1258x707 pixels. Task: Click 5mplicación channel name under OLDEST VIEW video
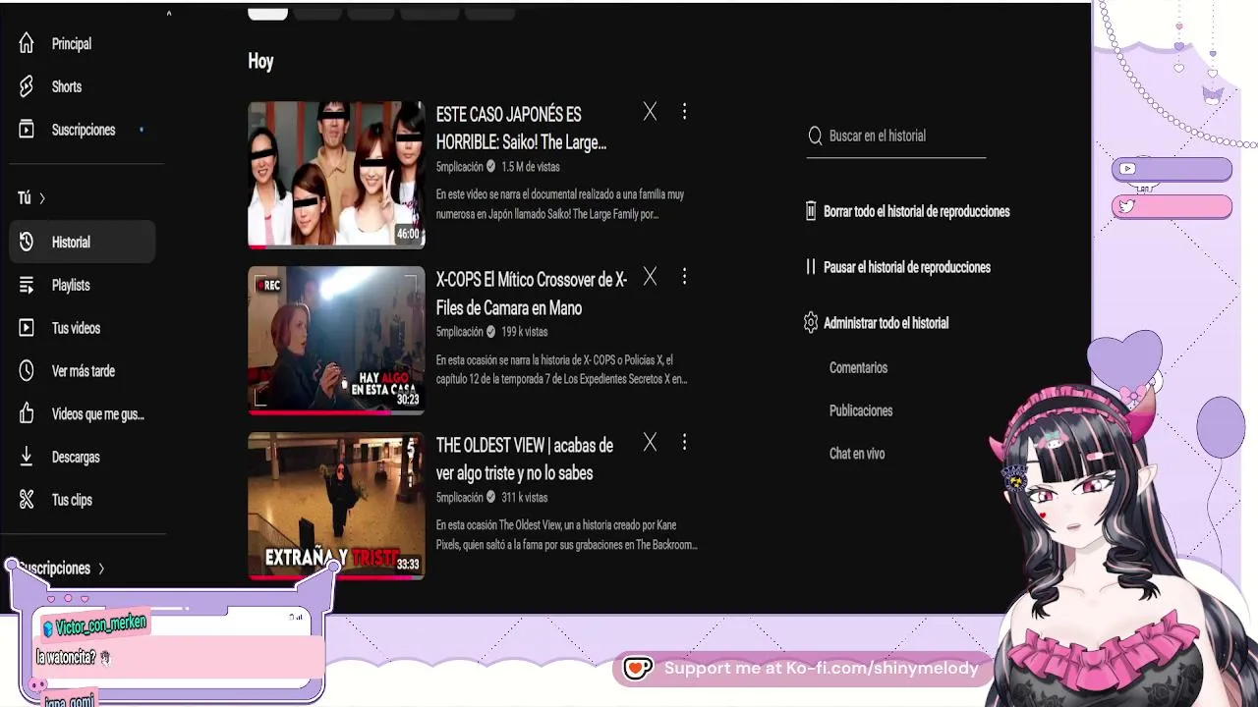click(460, 498)
